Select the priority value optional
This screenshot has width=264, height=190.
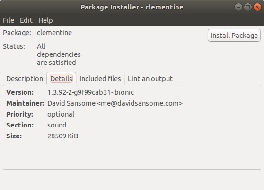[x=61, y=114]
